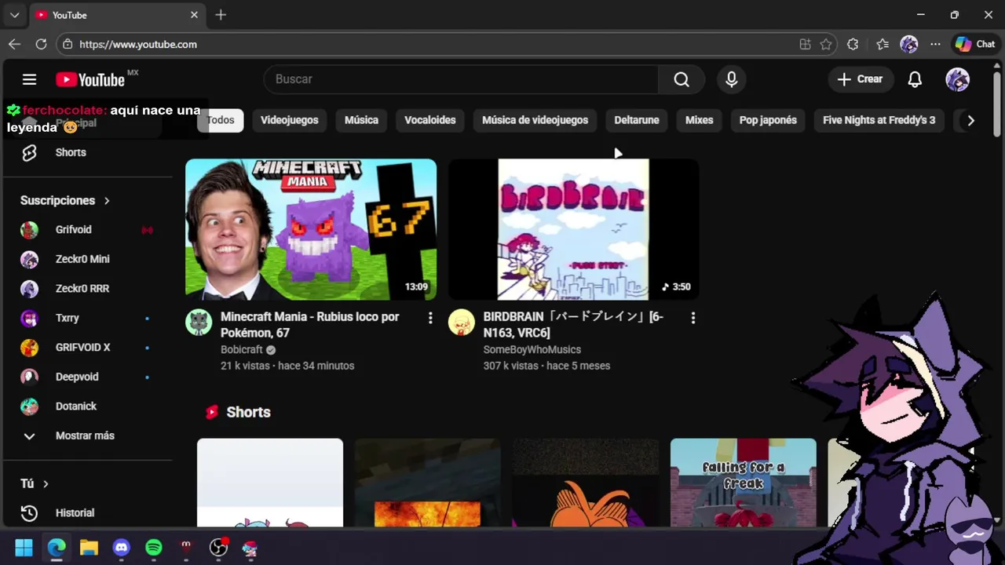Click the search magnifier button
Viewport: 1005px width, 565px height.
[x=682, y=79]
